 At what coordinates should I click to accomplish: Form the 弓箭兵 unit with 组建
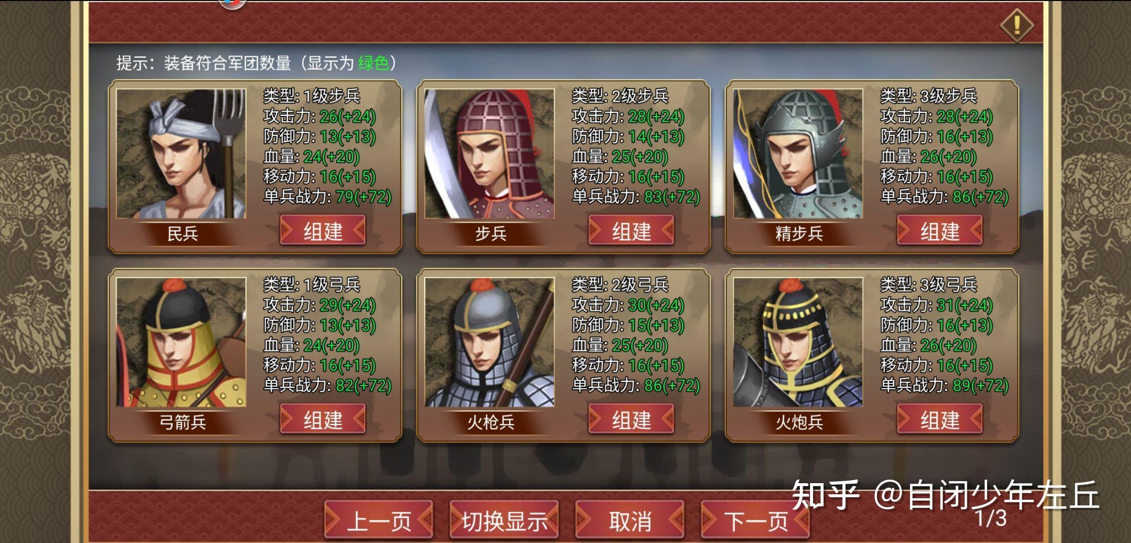pyautogui.click(x=323, y=420)
